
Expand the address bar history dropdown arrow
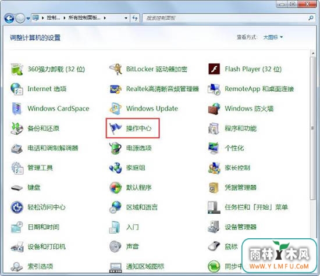click(x=126, y=18)
